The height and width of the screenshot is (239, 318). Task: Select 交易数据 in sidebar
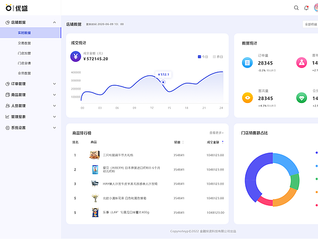point(24,43)
